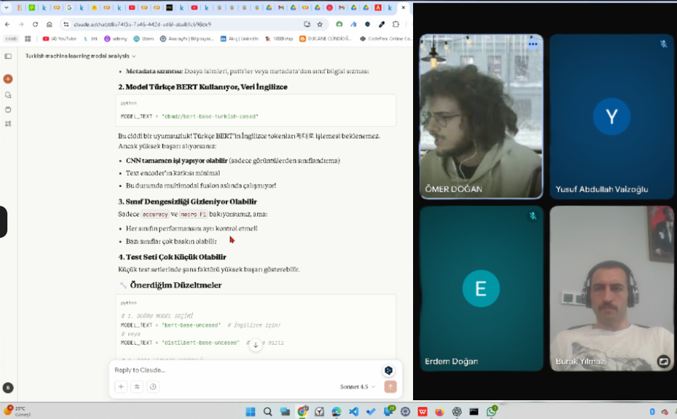The width and height of the screenshot is (677, 419).
Task: Open the search and tools settings icon
Action: click(137, 387)
